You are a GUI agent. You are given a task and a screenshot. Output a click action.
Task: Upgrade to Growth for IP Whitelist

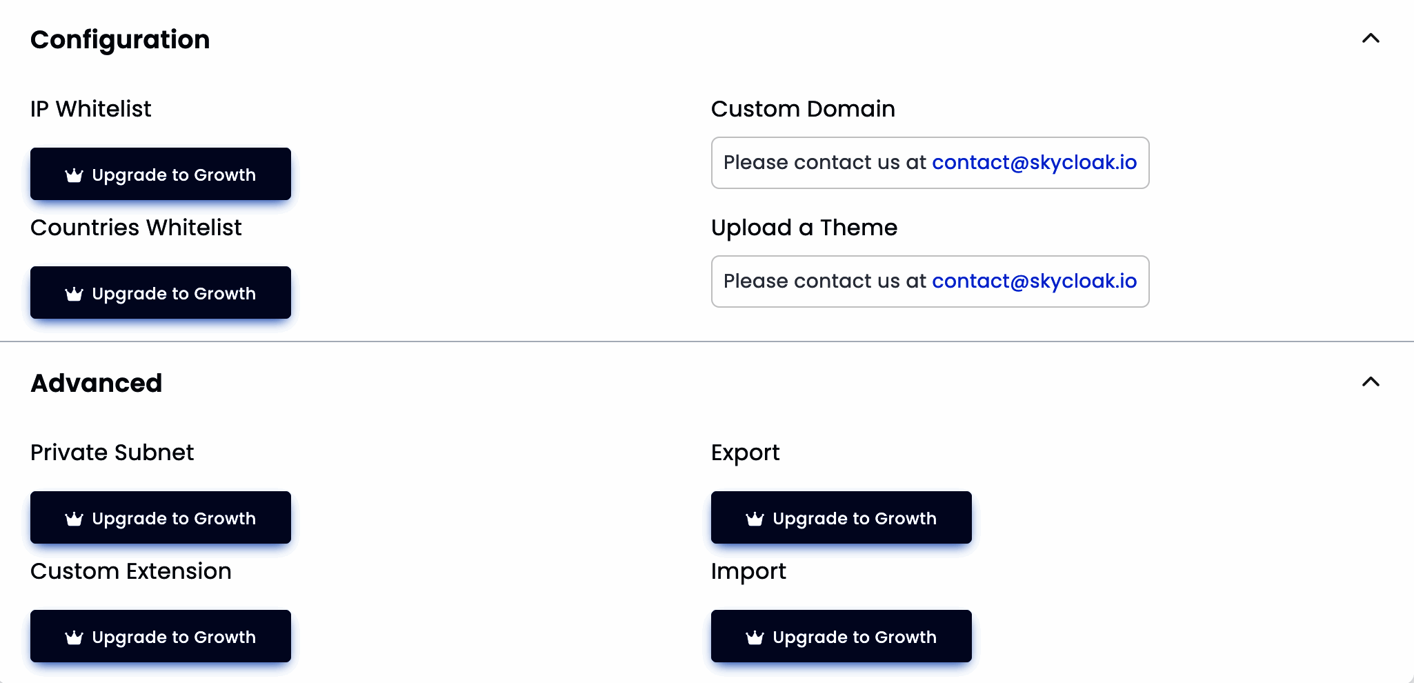click(x=174, y=175)
